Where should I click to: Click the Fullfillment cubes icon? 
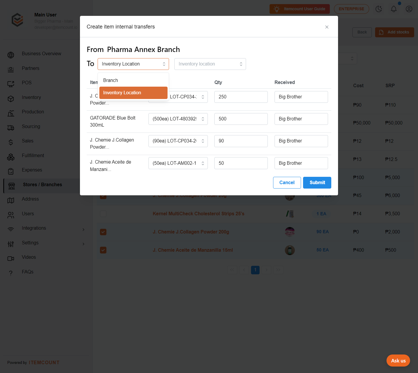[11, 157]
